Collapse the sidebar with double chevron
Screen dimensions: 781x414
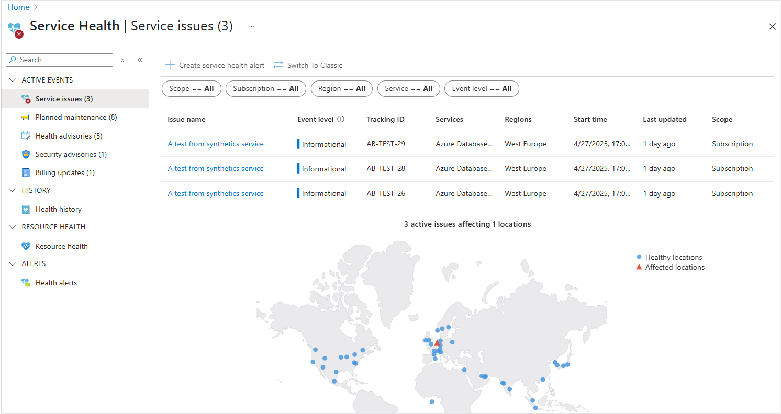point(140,60)
